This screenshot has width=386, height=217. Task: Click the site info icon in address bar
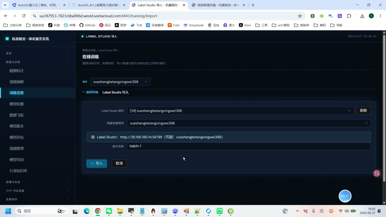pos(34,16)
